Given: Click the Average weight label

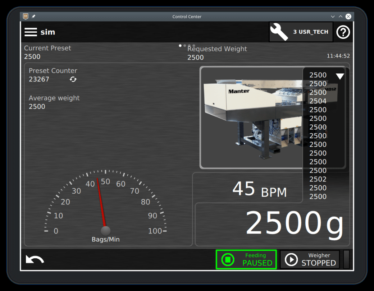Looking at the screenshot, I should click(x=54, y=98).
